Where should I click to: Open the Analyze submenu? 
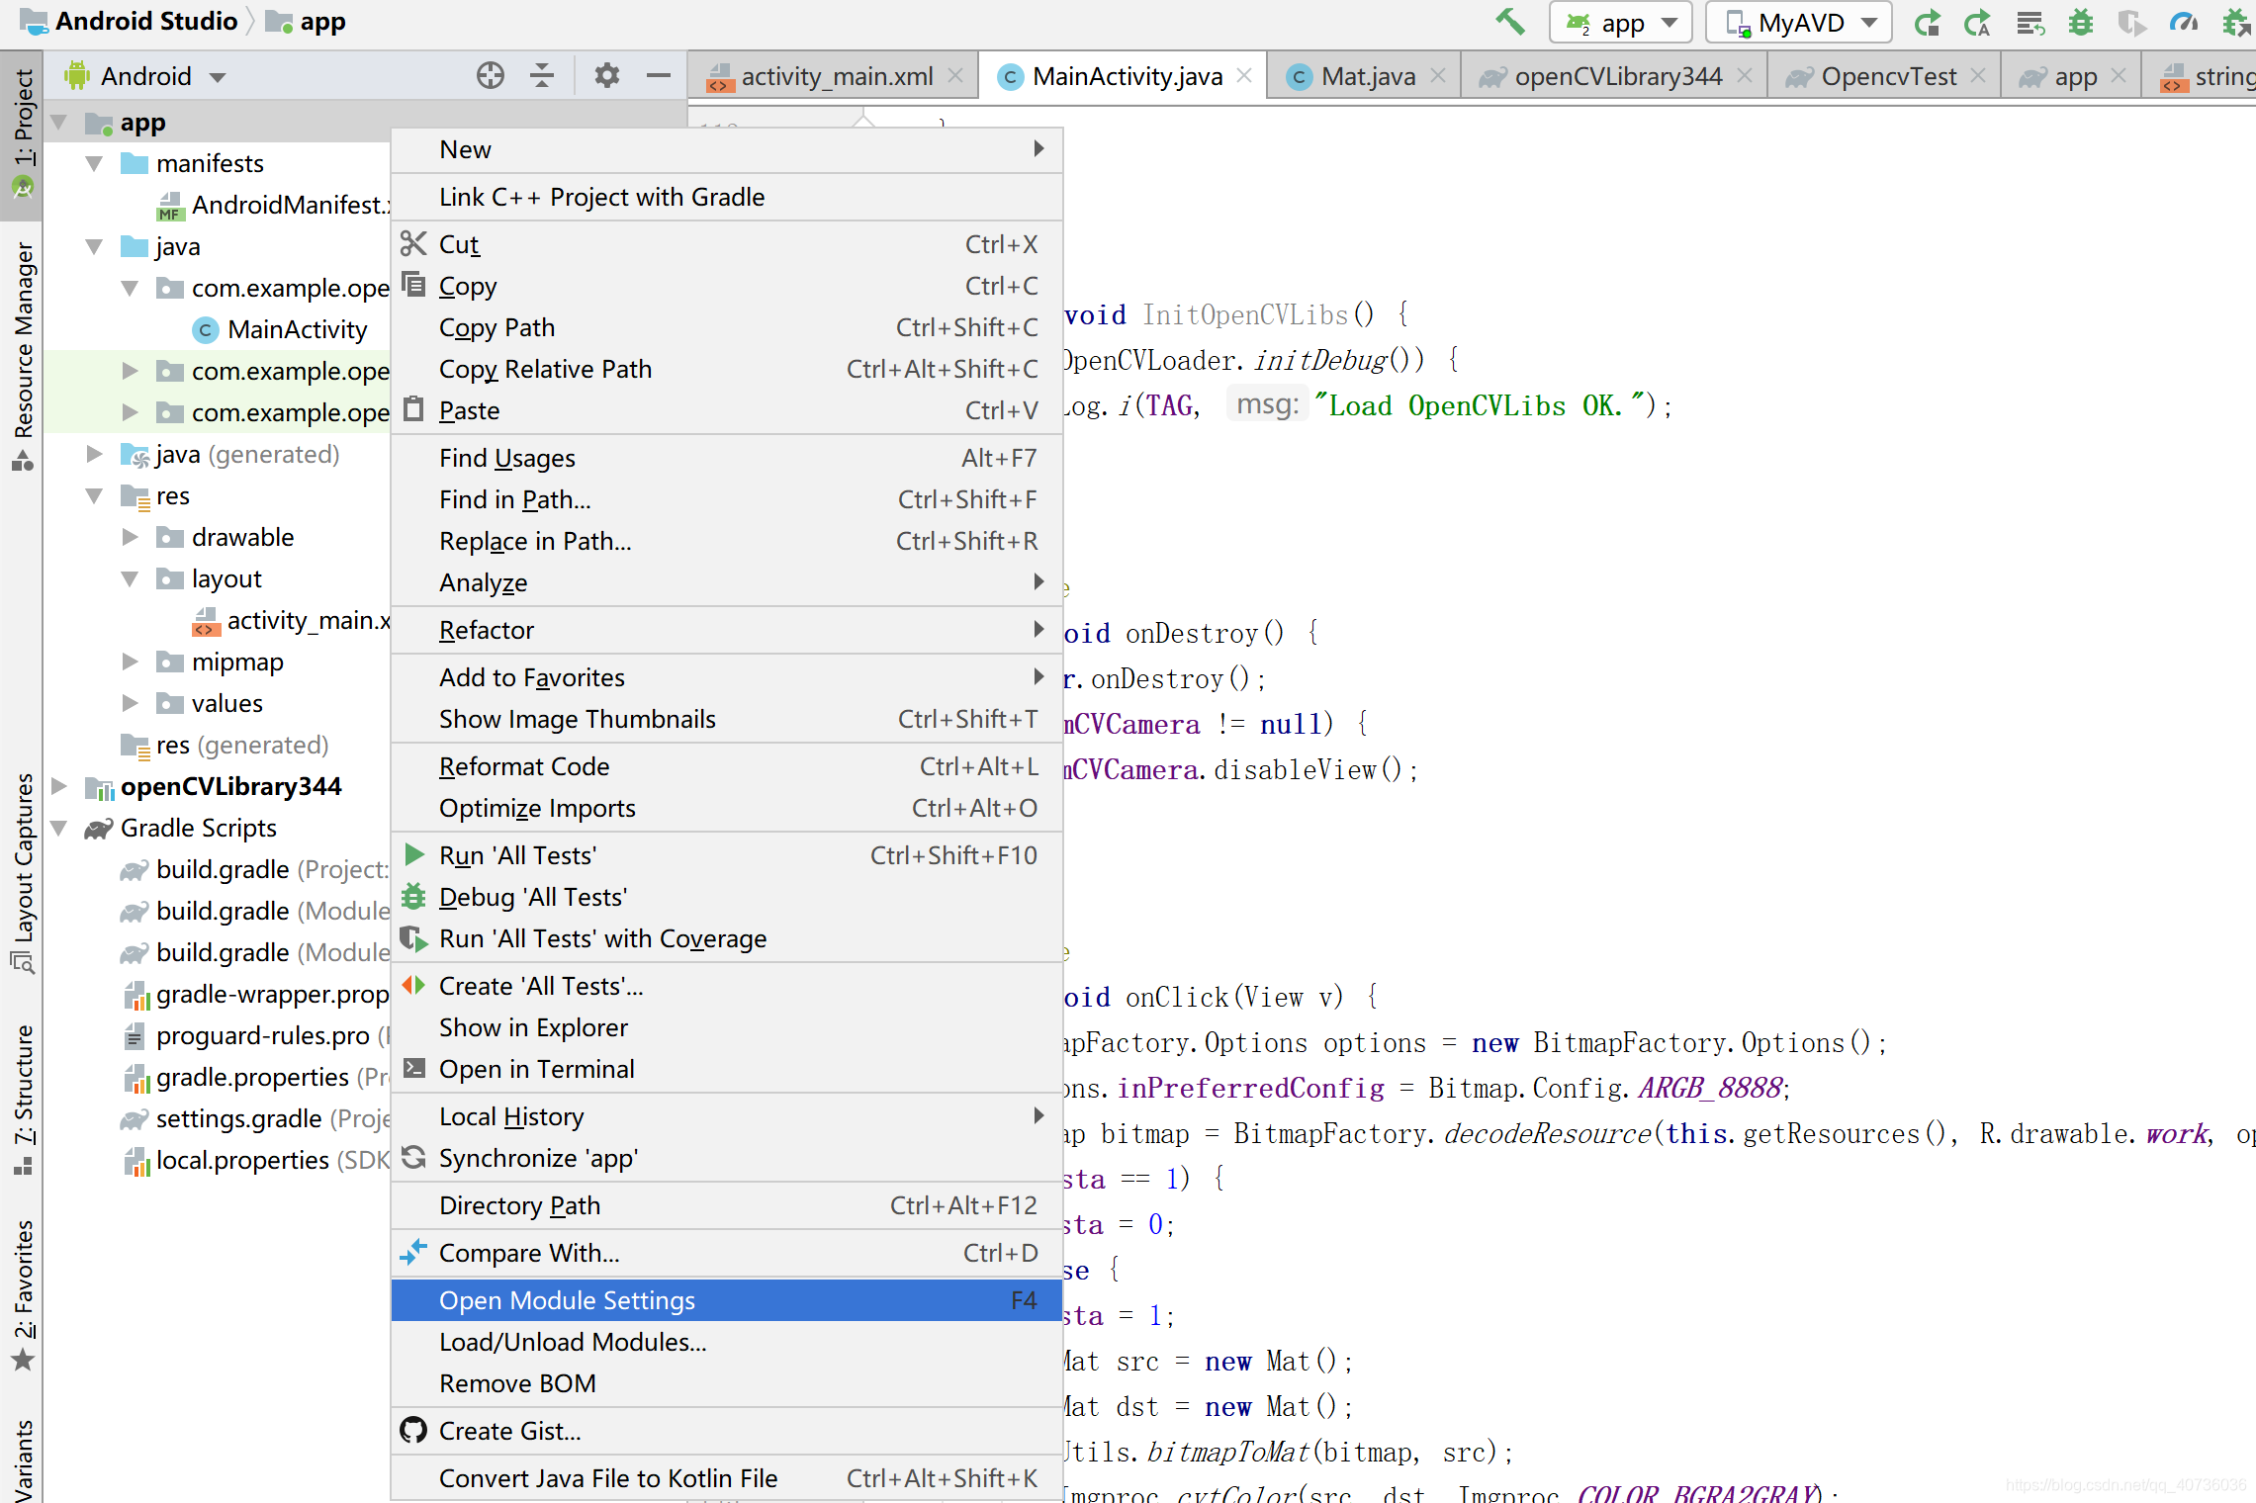[x=727, y=582]
